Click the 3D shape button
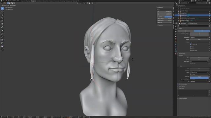Screen dimensions: 211x118 click(202, 31)
